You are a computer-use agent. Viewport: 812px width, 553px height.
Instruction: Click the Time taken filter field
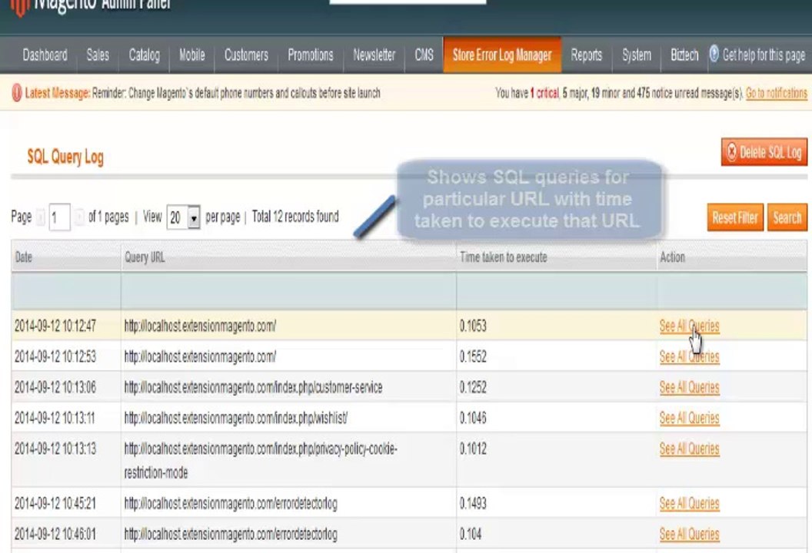click(x=557, y=291)
